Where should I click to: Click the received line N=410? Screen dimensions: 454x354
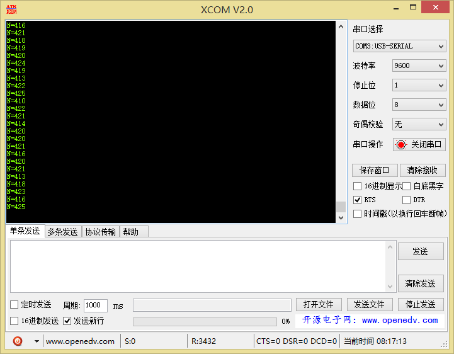tap(16, 101)
